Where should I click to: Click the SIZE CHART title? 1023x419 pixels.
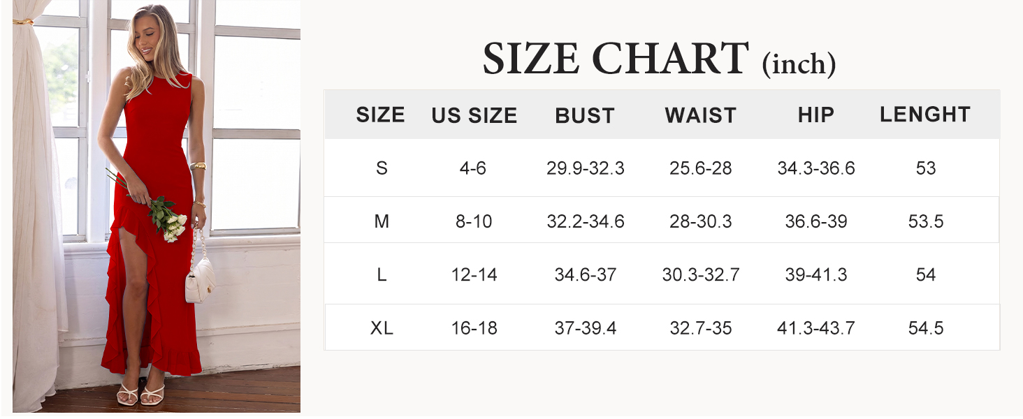(616, 59)
